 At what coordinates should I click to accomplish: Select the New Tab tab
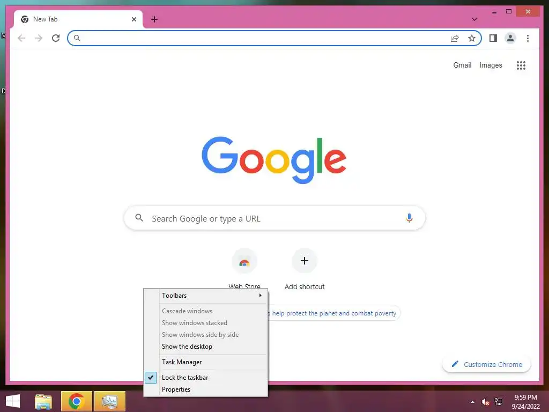click(x=78, y=19)
